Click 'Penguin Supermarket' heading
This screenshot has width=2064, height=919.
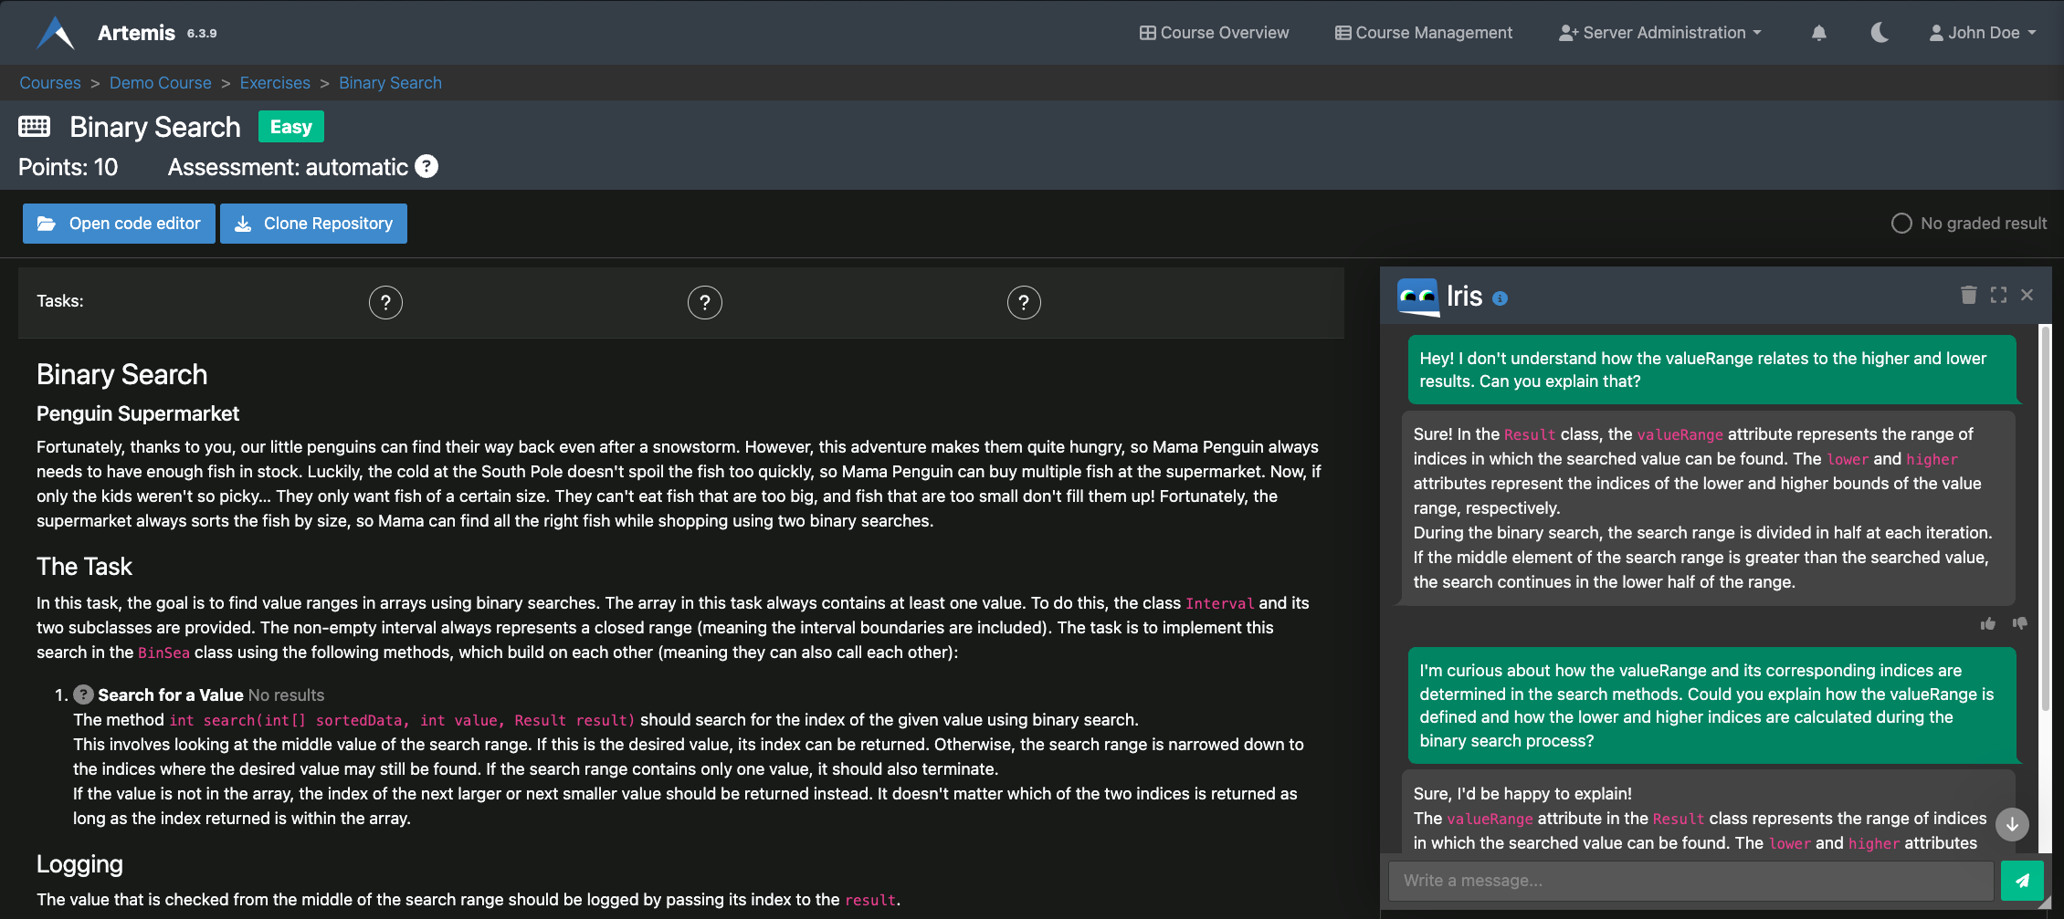pos(138,413)
